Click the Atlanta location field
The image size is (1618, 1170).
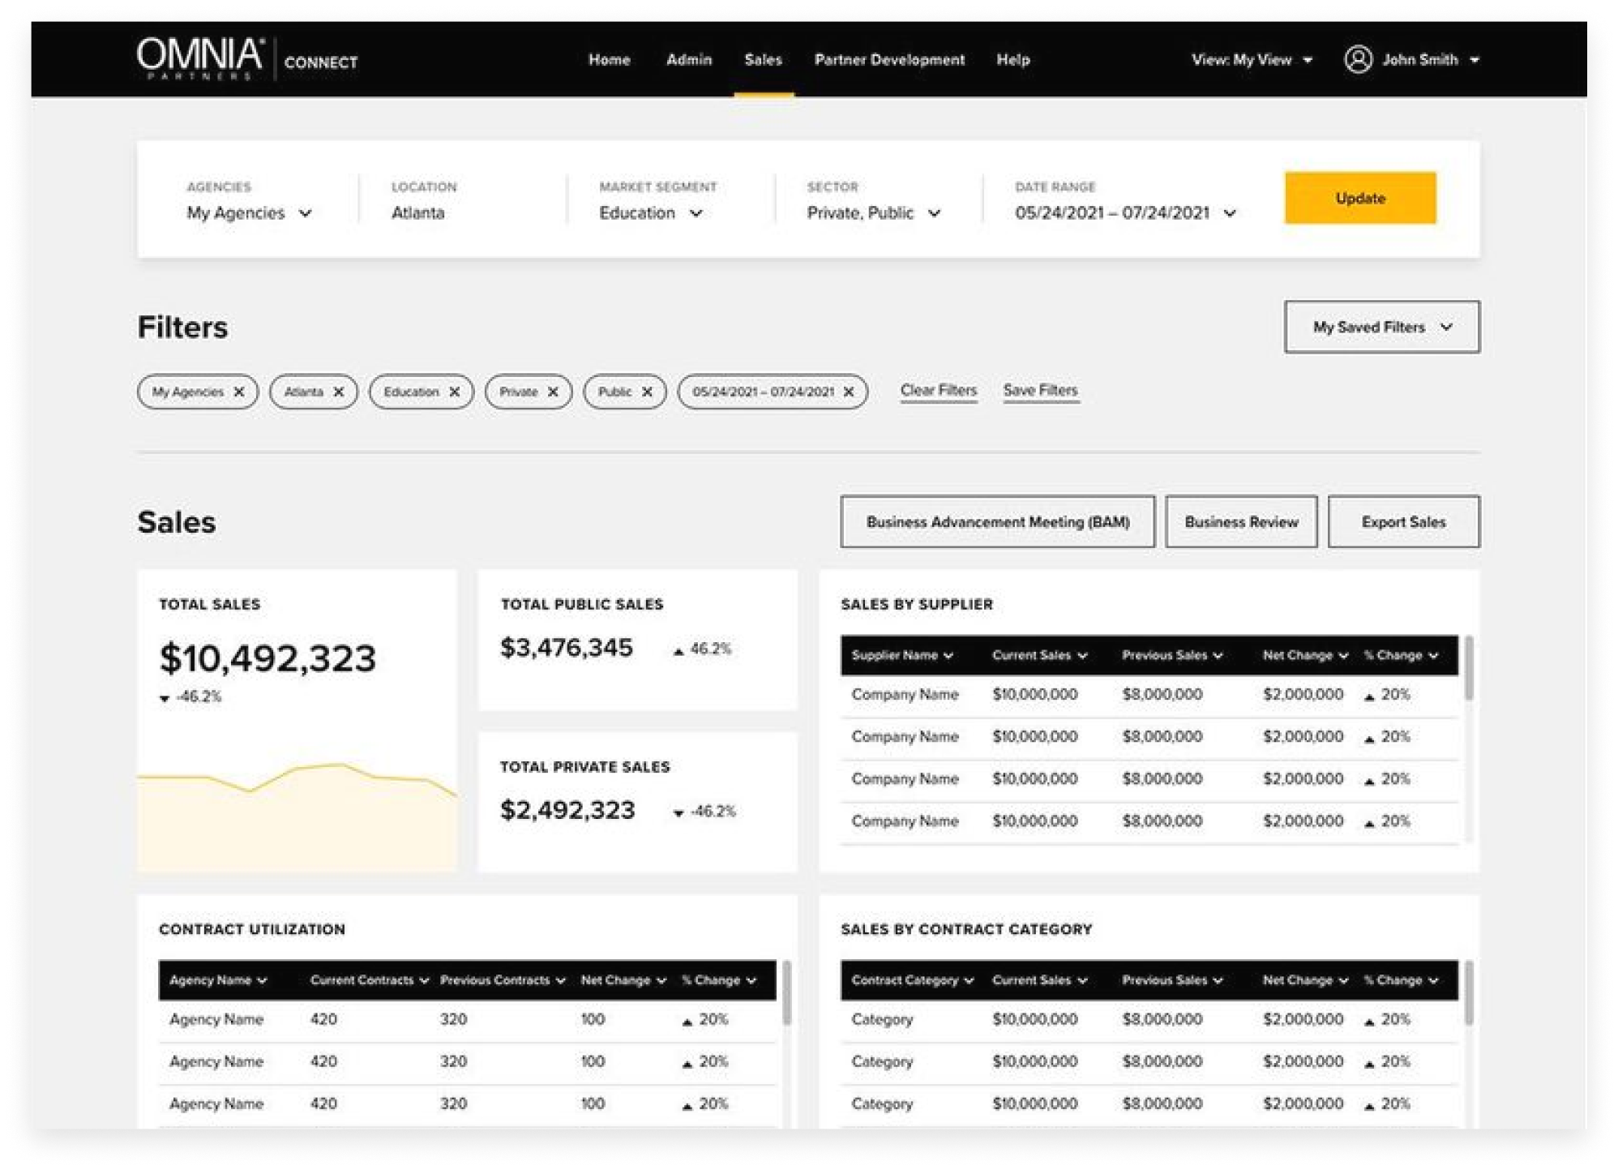417,212
